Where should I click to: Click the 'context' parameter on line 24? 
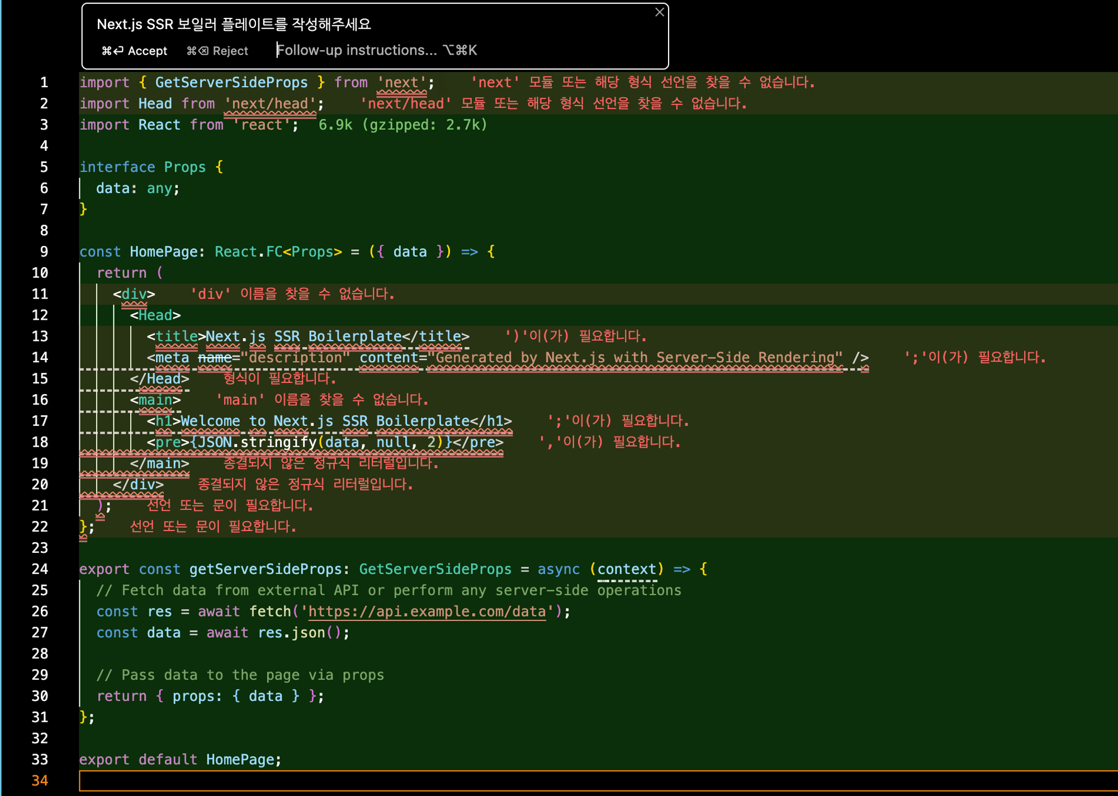pos(627,569)
